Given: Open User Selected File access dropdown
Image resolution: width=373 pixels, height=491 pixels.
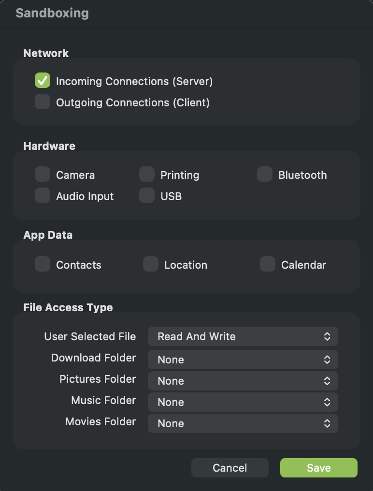Looking at the screenshot, I should point(243,336).
